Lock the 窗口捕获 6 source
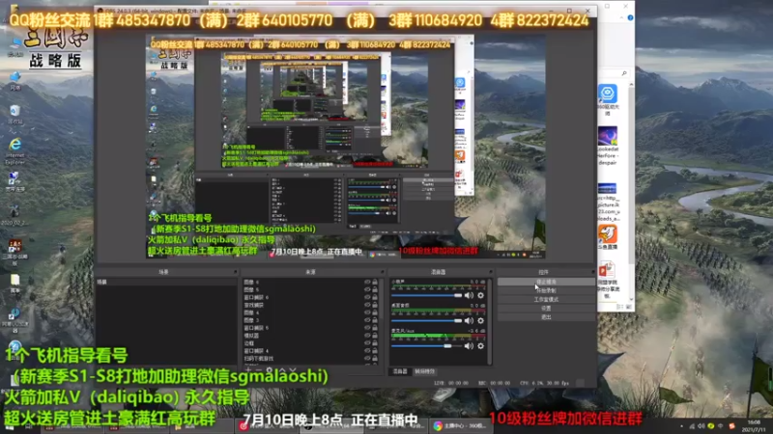Viewport: 773px width, 434px height. tap(375, 297)
